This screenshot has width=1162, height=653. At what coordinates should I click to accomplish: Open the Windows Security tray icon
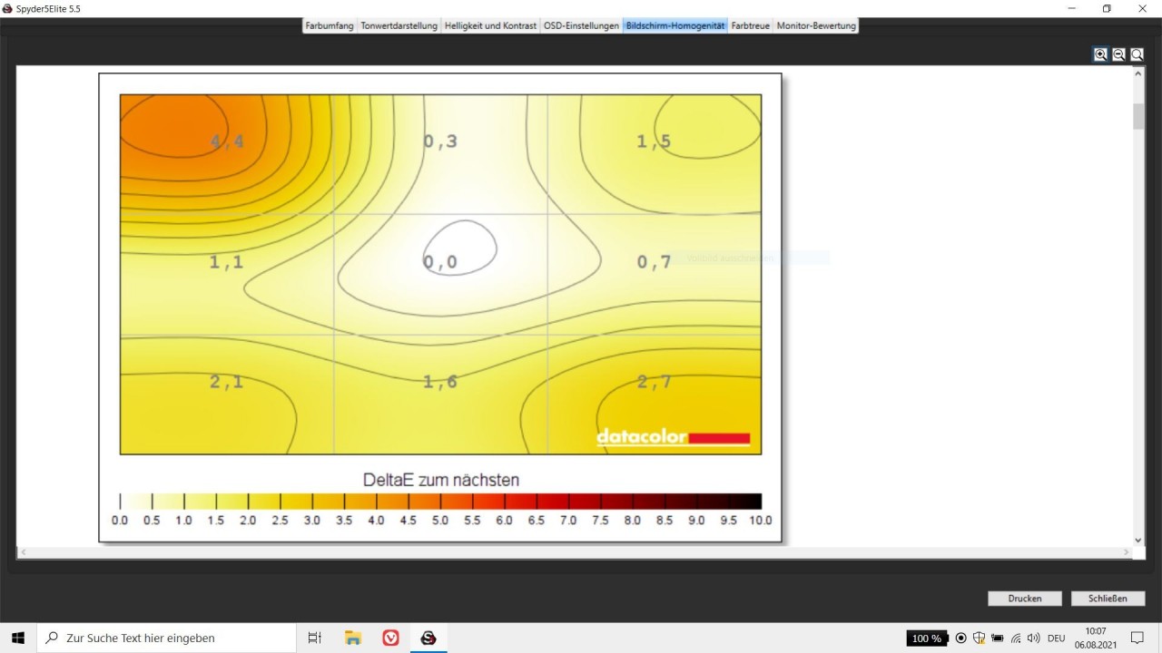pos(979,638)
